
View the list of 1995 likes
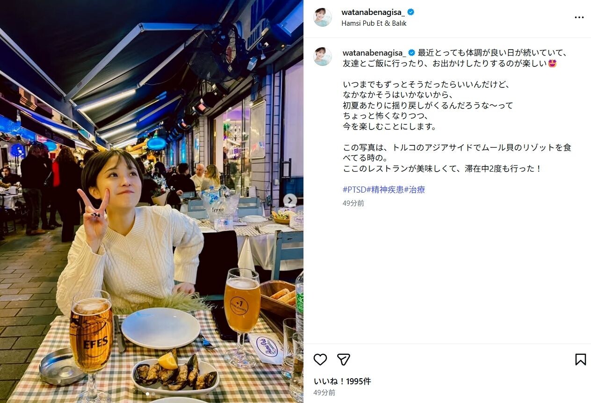342,381
